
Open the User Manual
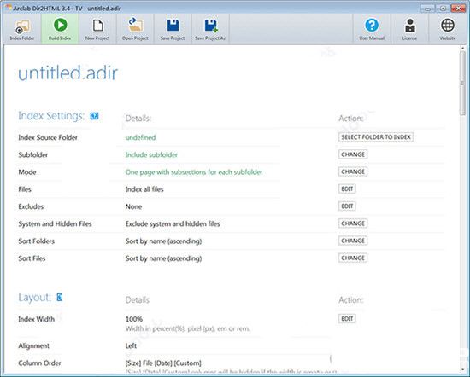click(372, 29)
